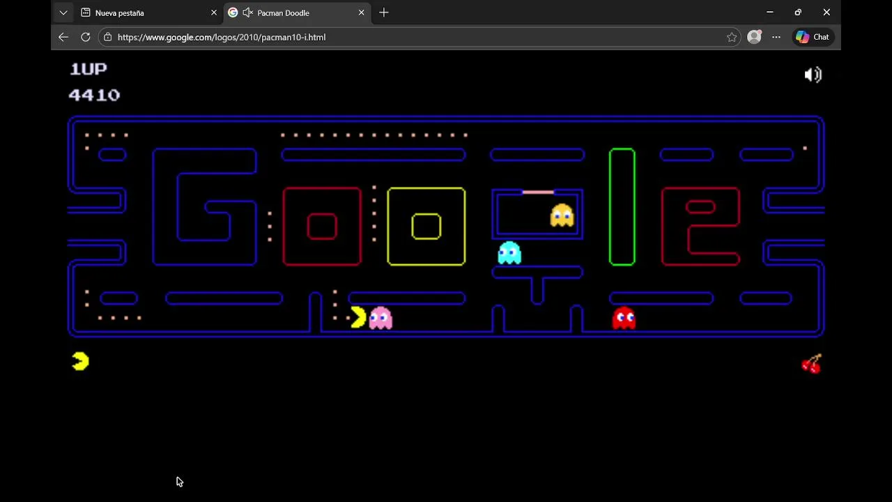Minimize the browser window
892x502 pixels.
tap(770, 13)
